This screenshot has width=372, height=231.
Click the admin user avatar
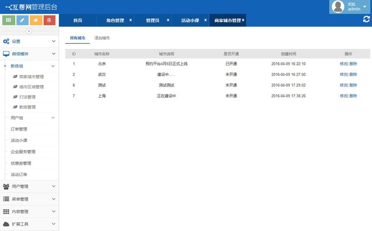point(338,7)
